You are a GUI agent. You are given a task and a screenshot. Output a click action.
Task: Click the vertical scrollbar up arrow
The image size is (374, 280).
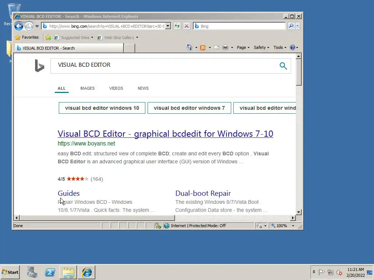[x=299, y=56]
